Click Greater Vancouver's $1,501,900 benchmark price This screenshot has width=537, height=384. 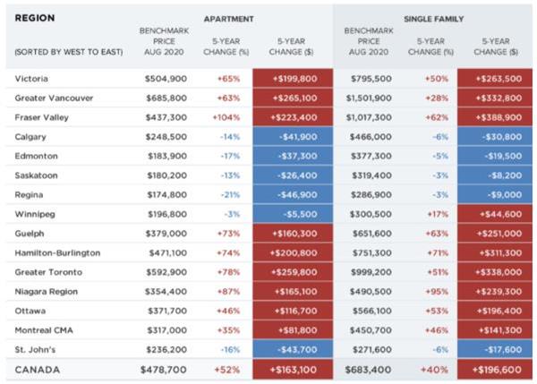pos(368,98)
